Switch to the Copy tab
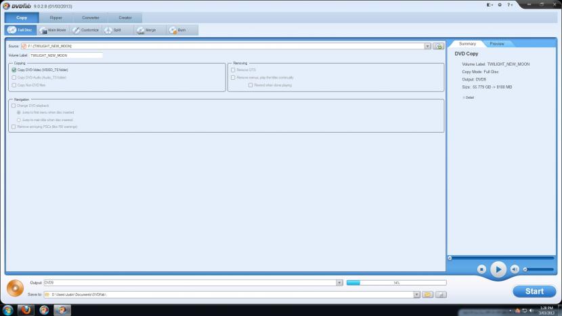Screen dimensions: 562x316 tap(22, 18)
